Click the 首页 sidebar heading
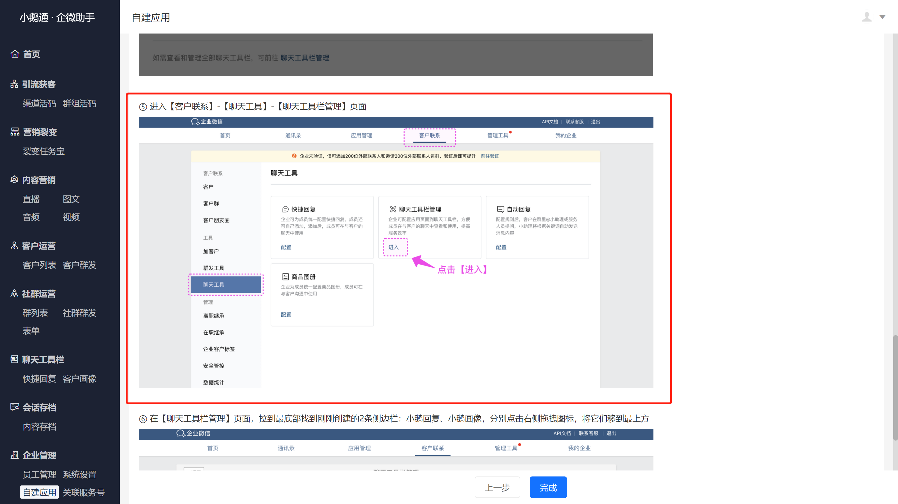Viewport: 898px width, 504px height. [x=31, y=54]
